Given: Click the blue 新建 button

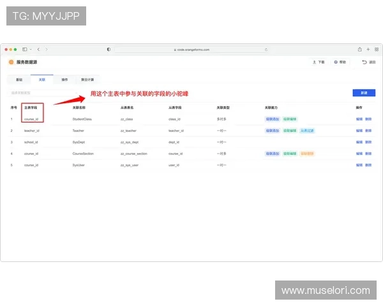Looking at the screenshot, I should (363, 93).
